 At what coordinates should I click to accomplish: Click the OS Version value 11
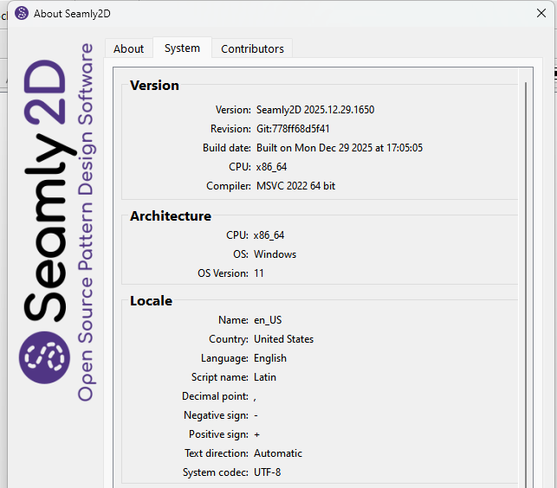(259, 273)
